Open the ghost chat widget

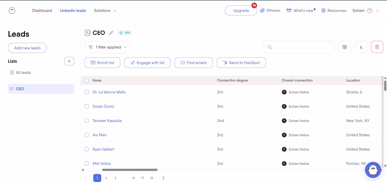(373, 170)
